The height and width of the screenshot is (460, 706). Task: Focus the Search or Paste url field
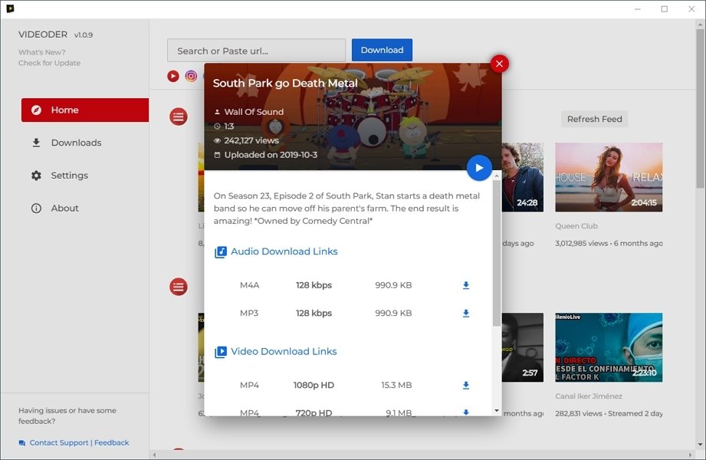[x=256, y=51]
